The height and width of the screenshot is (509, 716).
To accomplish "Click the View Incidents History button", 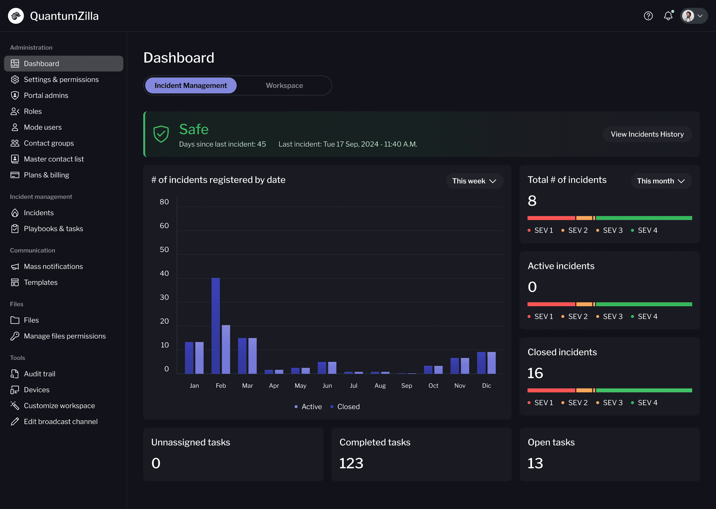I will [x=647, y=134].
